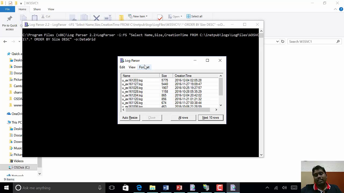Switch to the Share ribbon tab
This screenshot has height=193, width=344.
37,9
